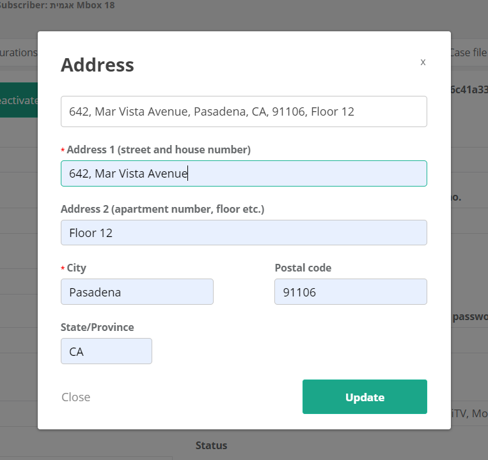488x460 pixels.
Task: Focus the Postal code field with 91106
Action: coord(350,292)
